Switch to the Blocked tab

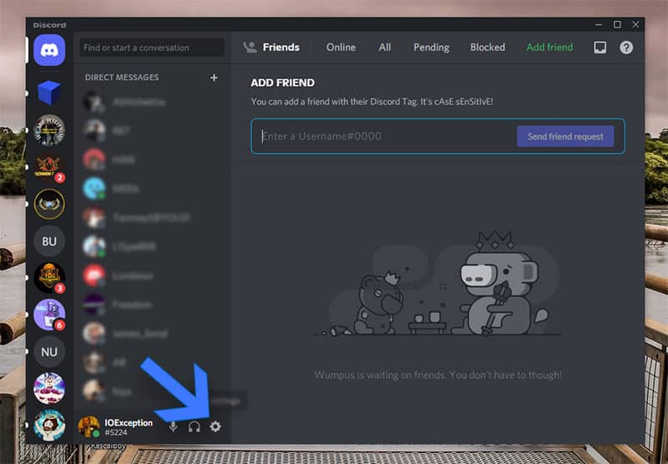488,48
